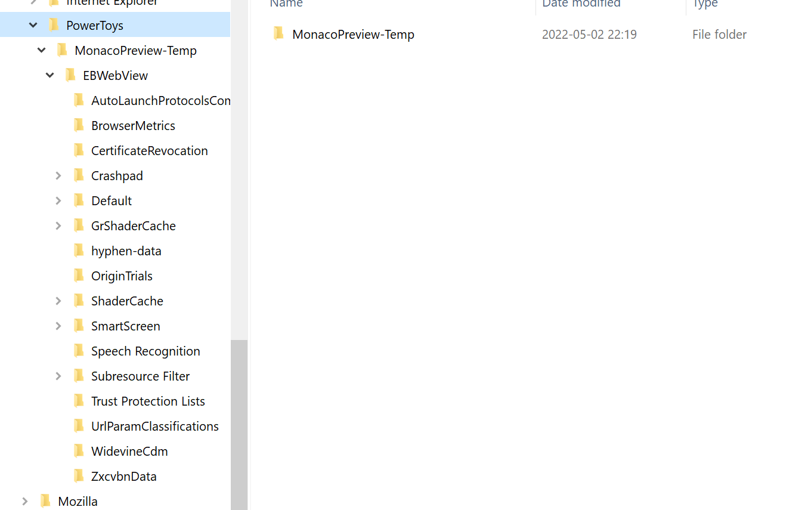Select Subresource Filter tree entry

[141, 376]
